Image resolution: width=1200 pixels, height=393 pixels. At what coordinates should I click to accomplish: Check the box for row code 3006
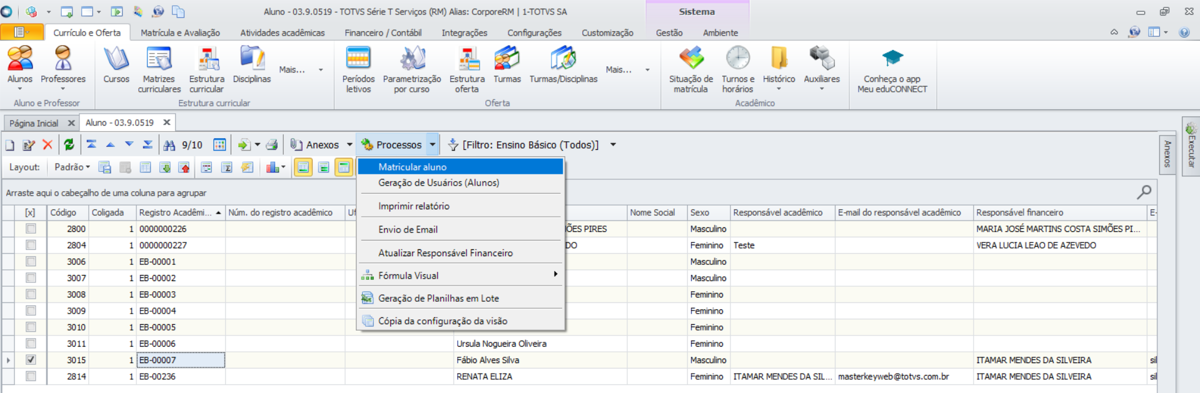click(31, 261)
